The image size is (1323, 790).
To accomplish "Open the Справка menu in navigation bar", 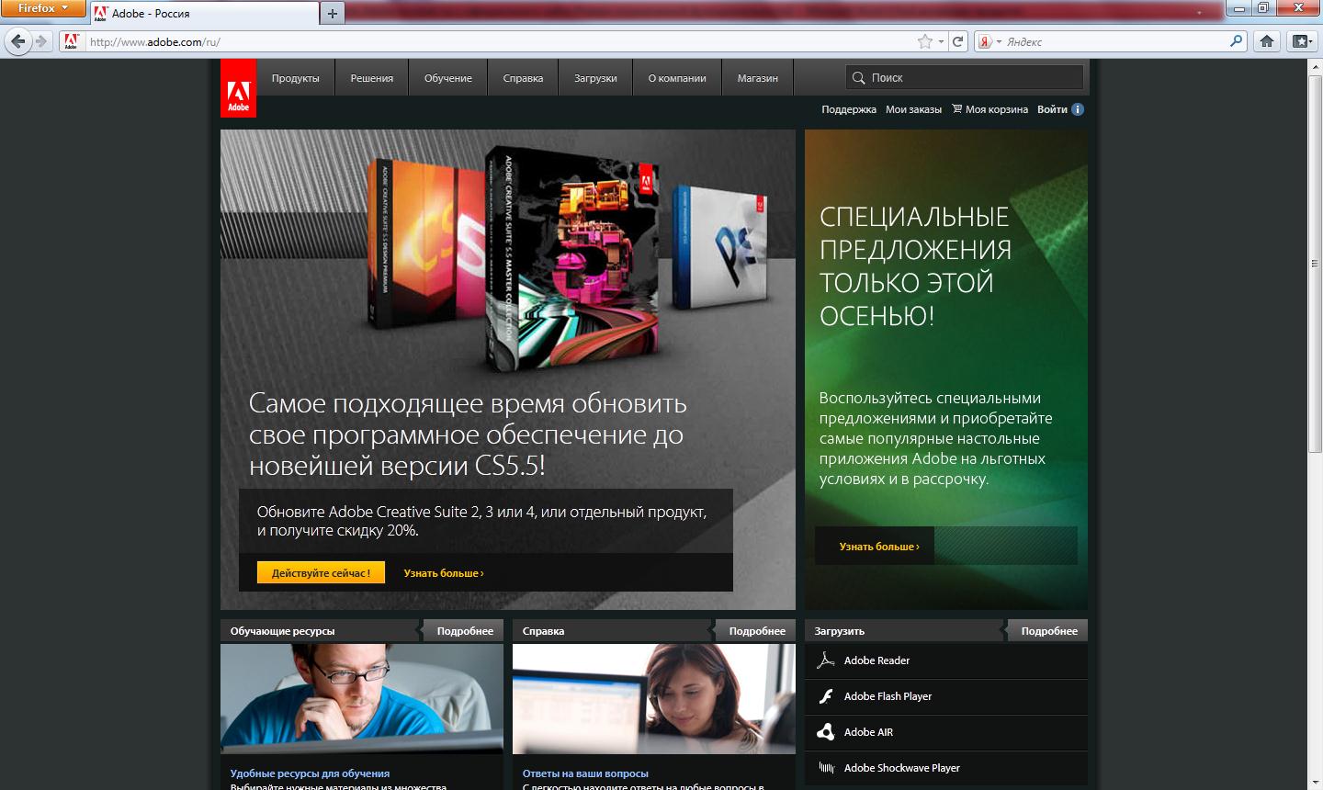I will click(x=524, y=78).
